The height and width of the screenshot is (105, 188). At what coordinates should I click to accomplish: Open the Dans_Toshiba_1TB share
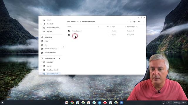pos(50,53)
